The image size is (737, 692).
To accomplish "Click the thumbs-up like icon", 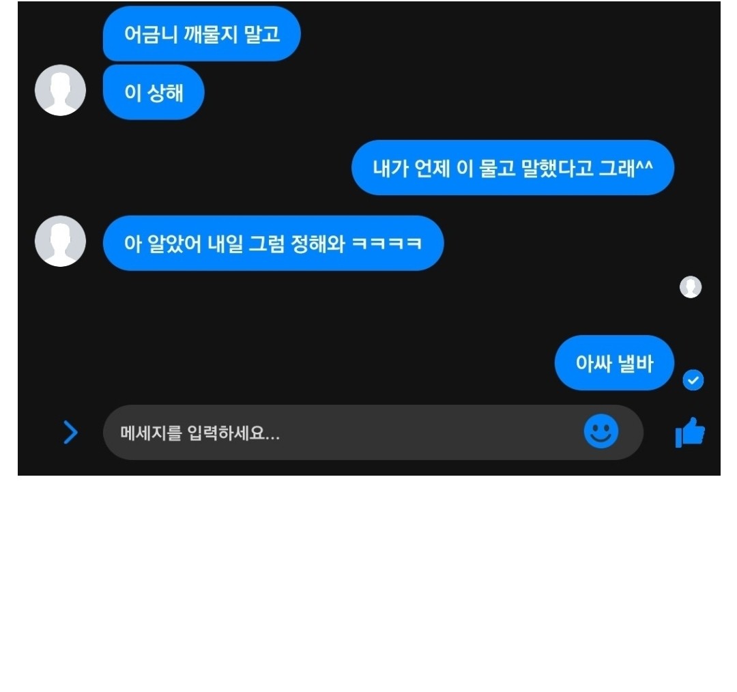I will click(x=690, y=432).
